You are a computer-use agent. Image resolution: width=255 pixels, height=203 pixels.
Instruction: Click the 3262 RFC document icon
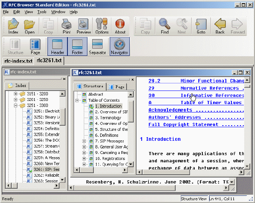coord(29,175)
